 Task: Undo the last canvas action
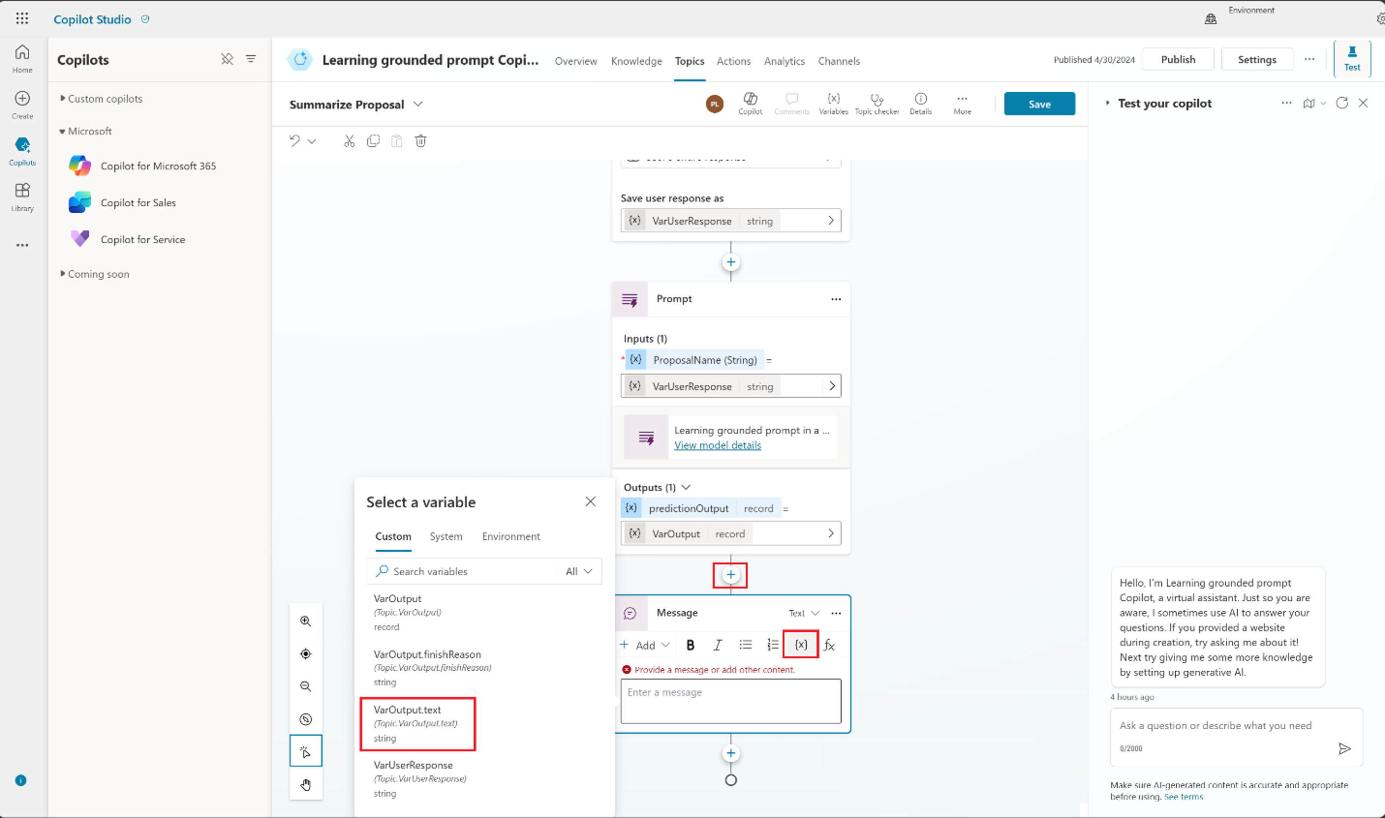coord(295,141)
